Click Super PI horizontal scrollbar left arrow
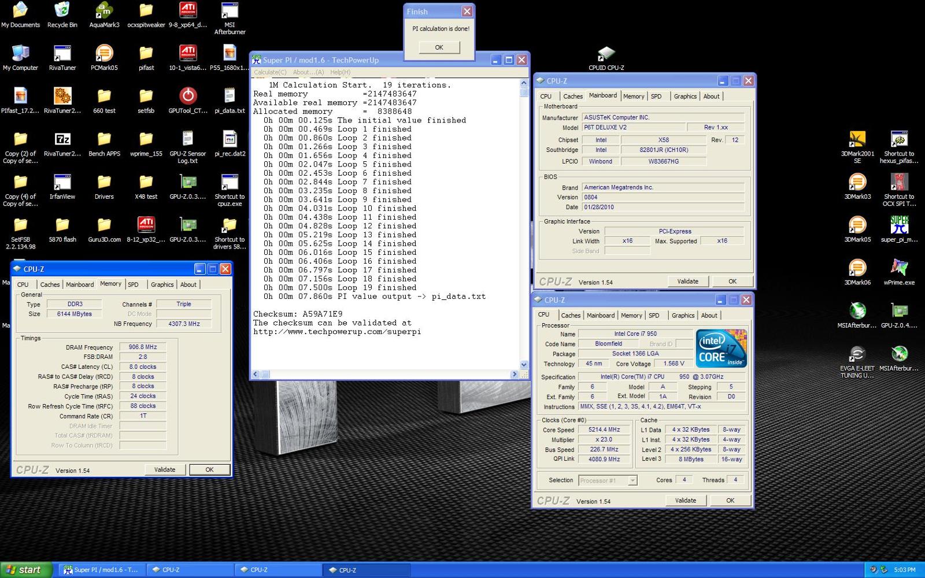The width and height of the screenshot is (925, 578). click(256, 374)
